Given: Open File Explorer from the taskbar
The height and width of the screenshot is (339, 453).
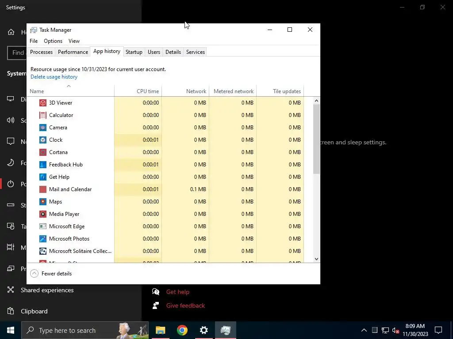Looking at the screenshot, I should tap(160, 330).
